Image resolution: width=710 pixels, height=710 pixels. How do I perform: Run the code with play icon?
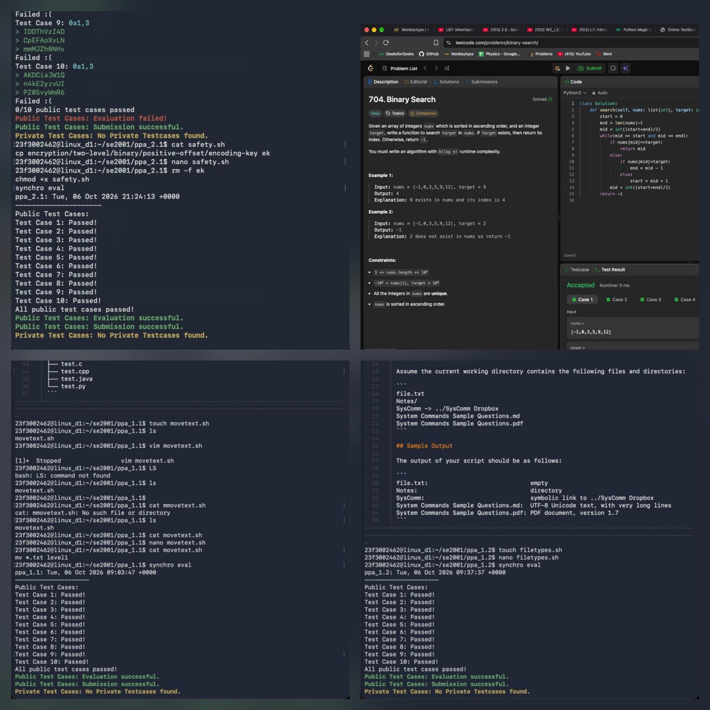click(568, 68)
